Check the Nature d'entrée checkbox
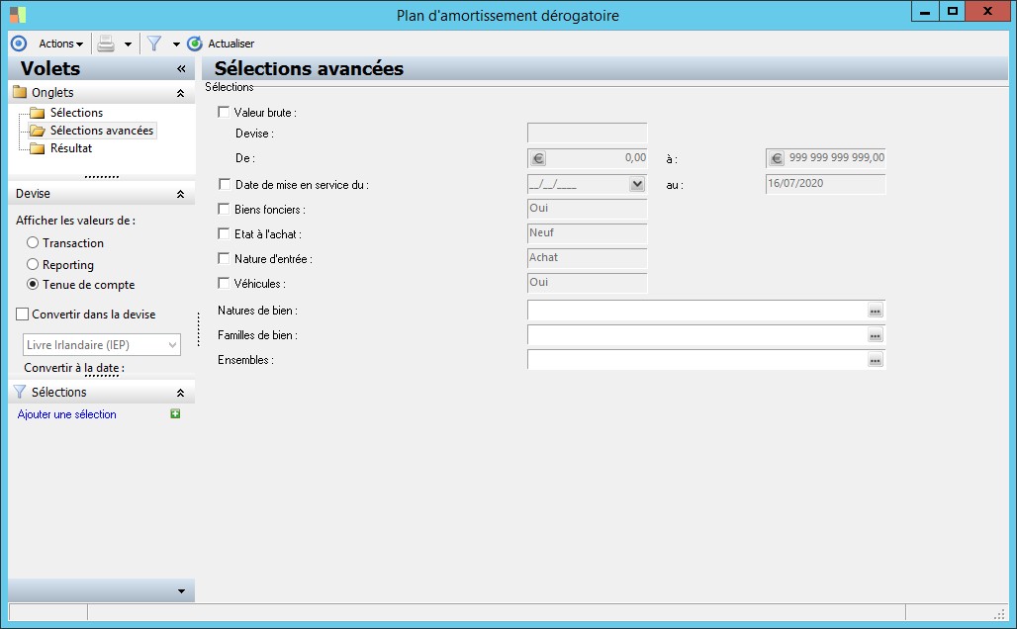1017x629 pixels. click(x=224, y=258)
